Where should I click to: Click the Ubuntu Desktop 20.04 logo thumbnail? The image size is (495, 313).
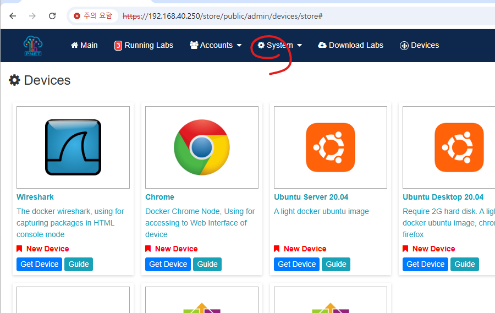pyautogui.click(x=459, y=147)
